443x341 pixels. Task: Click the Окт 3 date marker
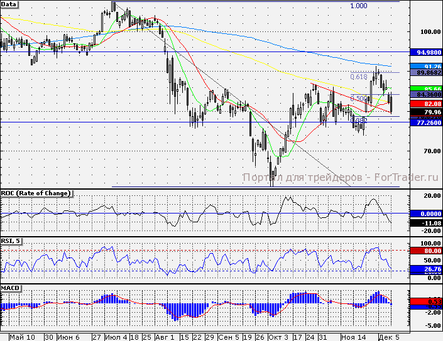point(278,337)
